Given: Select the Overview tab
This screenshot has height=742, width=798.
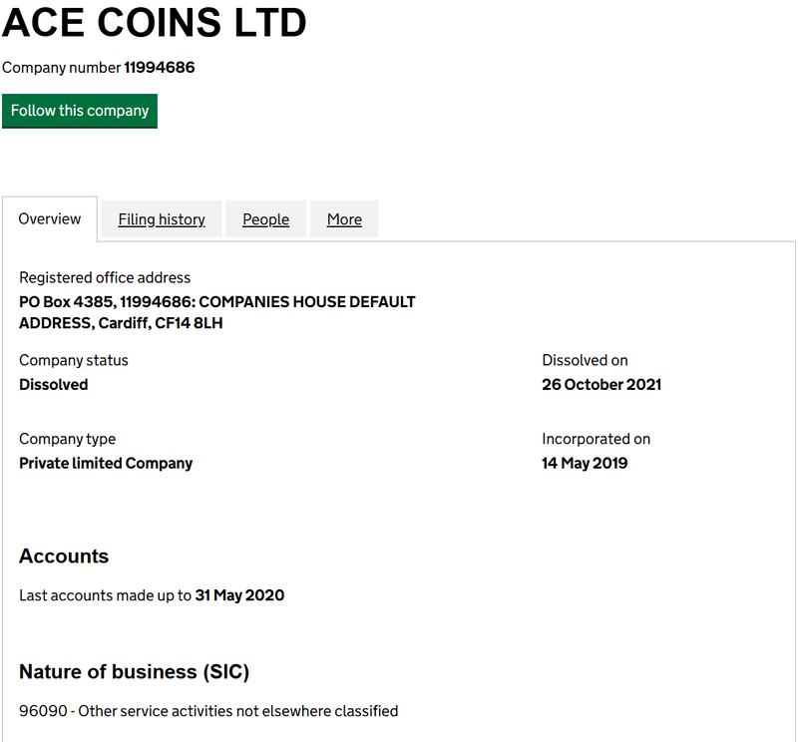Looking at the screenshot, I should click(49, 218).
